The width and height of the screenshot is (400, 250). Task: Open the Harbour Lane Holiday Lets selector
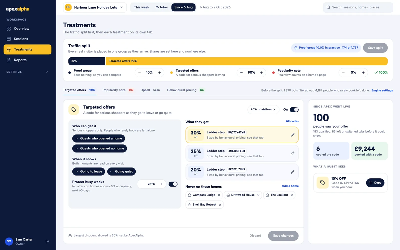pos(95,7)
